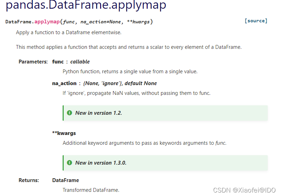Click the 'callable' type text
This screenshot has height=196, width=281.
(x=80, y=62)
